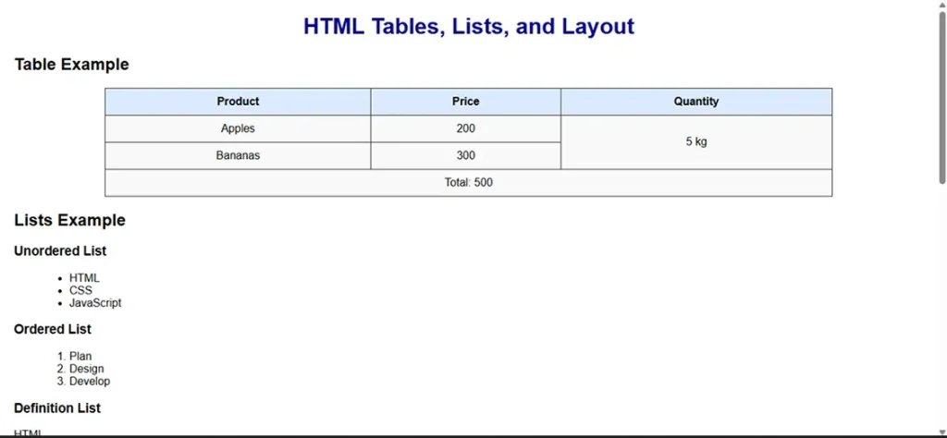This screenshot has width=947, height=438.
Task: Click the scrollbar down arrow
Action: point(941,431)
